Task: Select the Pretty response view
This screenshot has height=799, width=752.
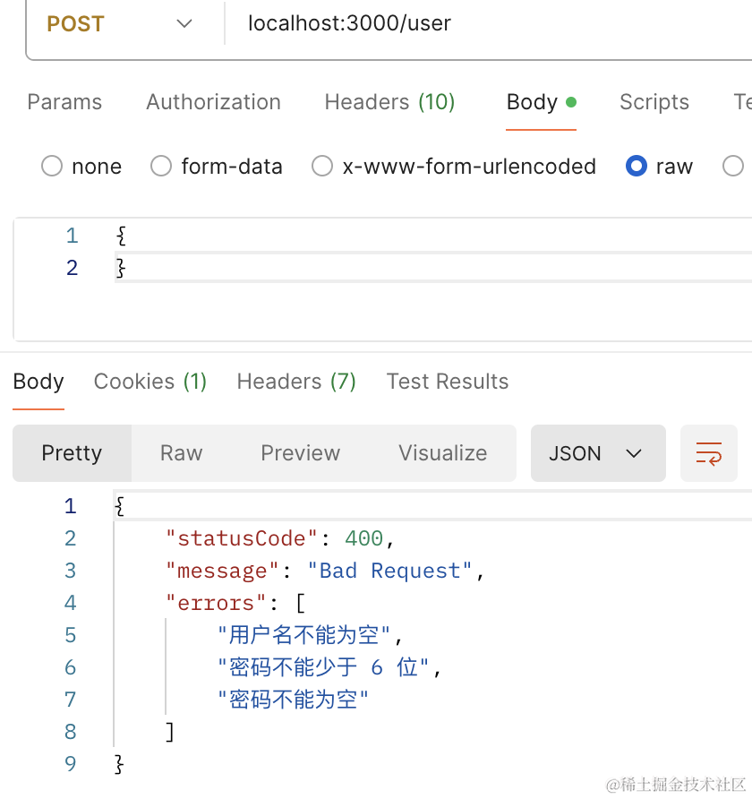Action: [72, 453]
